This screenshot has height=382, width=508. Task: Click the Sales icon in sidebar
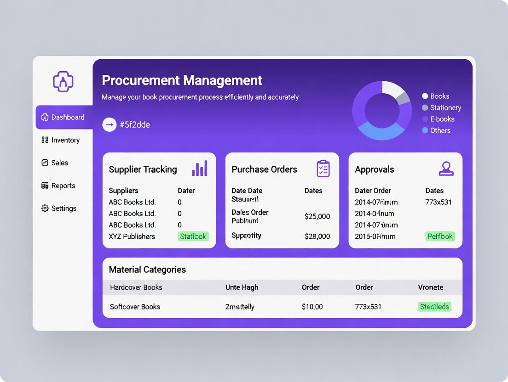pyautogui.click(x=45, y=163)
